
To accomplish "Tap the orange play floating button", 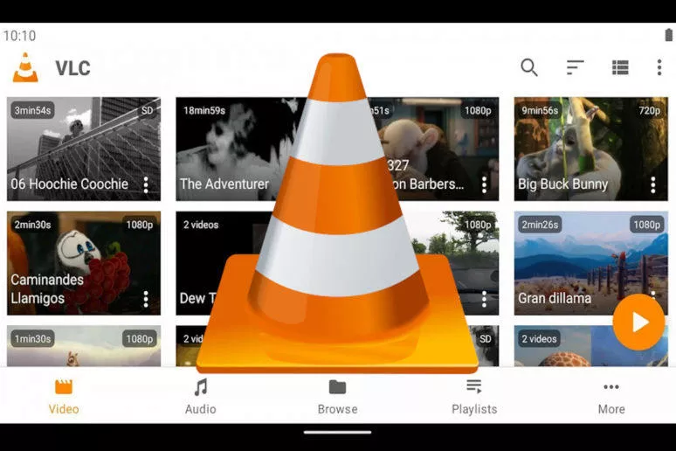I will [x=638, y=322].
